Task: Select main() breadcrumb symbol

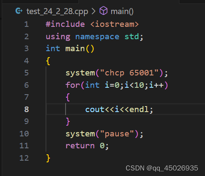Action: click(x=122, y=12)
